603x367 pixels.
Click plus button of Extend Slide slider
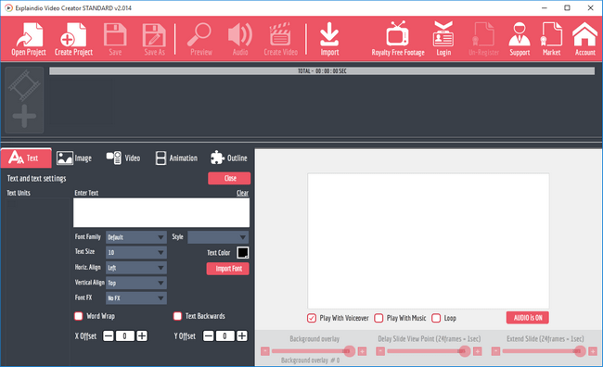pyautogui.click(x=593, y=351)
